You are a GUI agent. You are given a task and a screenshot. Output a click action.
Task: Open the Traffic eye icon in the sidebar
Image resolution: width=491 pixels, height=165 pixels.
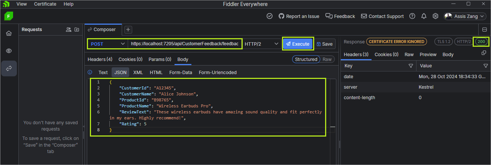pos(9,51)
